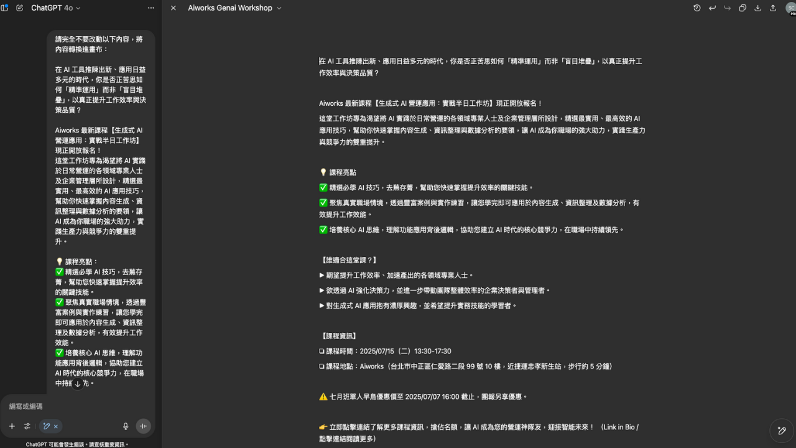Click the canvas line starting 'Aiworks 最新課程'

431,103
